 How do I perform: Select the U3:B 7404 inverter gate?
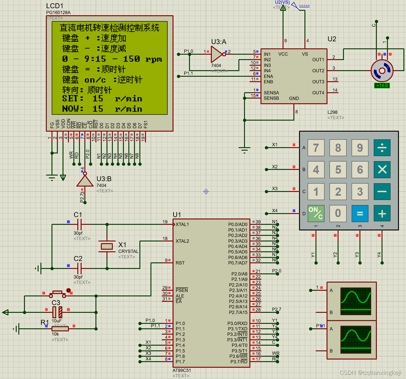pos(85,180)
